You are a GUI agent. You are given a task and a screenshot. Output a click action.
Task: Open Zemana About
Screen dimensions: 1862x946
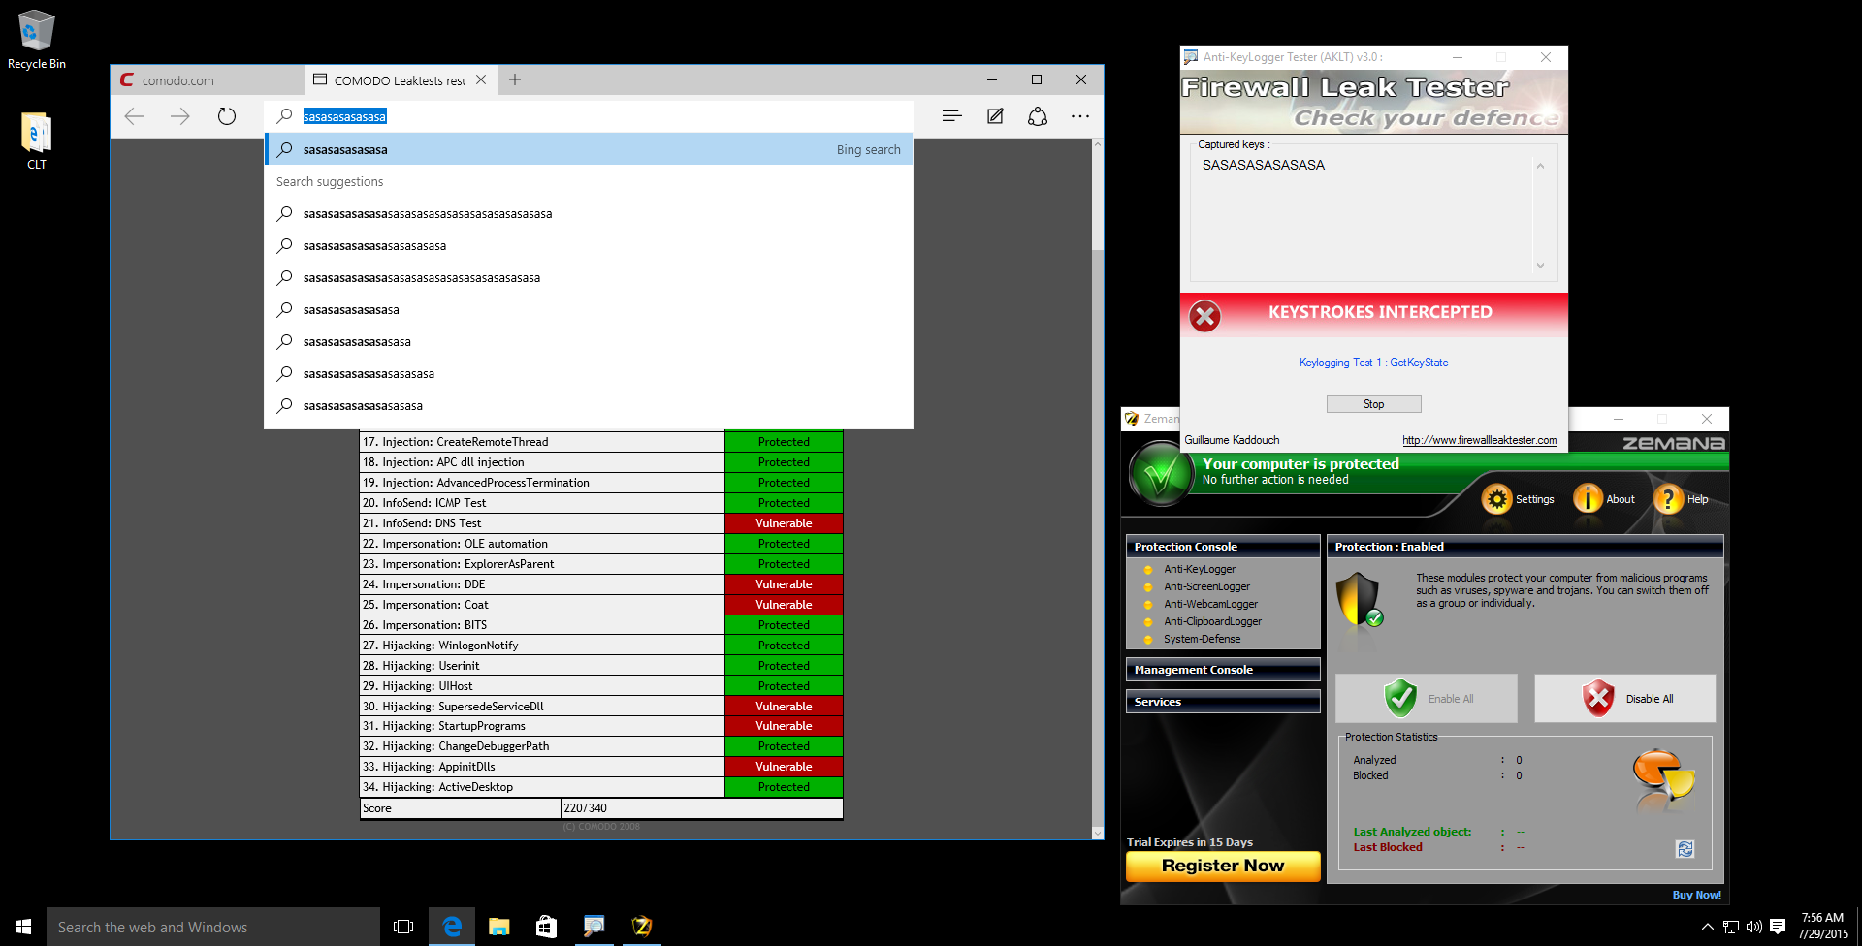1604,499
